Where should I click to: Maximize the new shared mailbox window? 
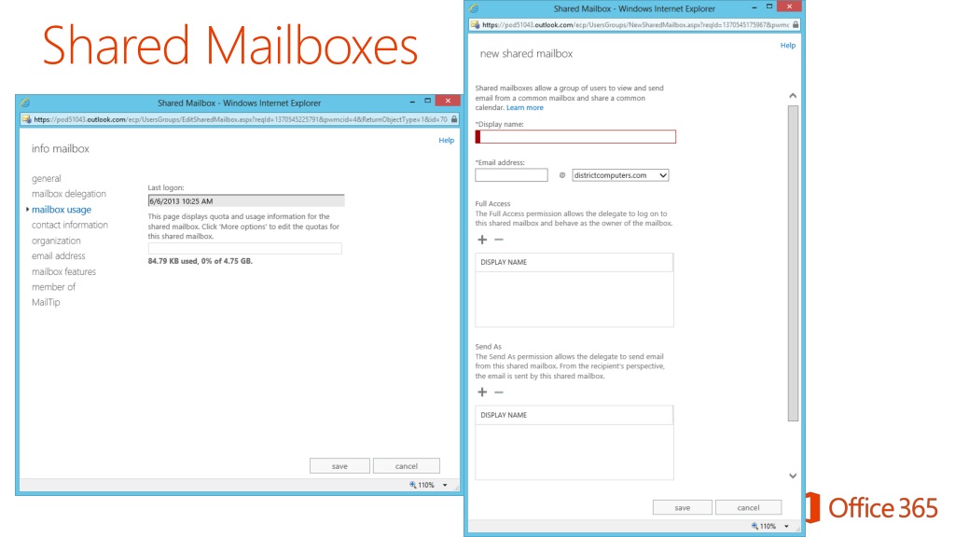coord(769,7)
